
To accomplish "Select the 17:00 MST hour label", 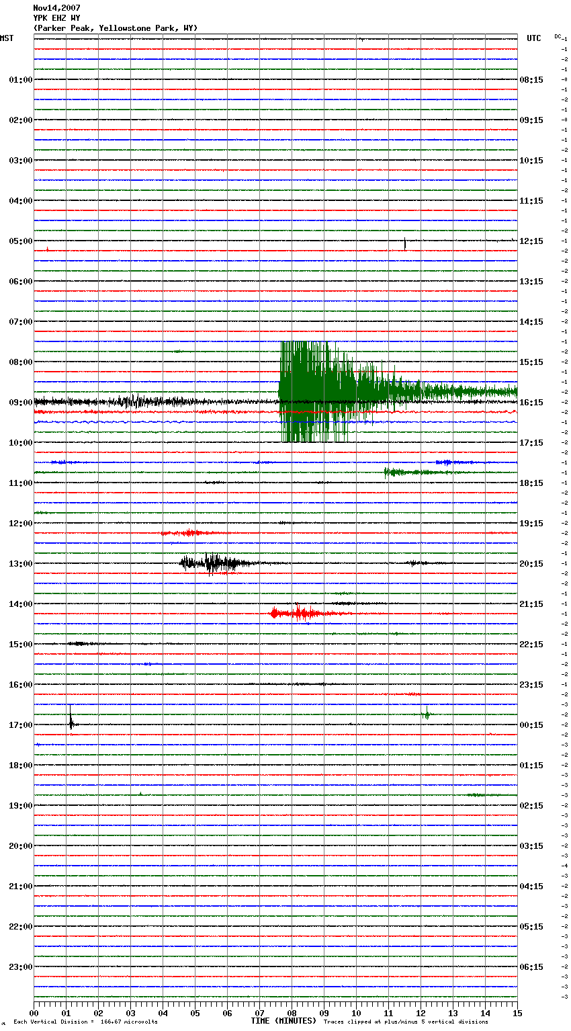I will (20, 725).
